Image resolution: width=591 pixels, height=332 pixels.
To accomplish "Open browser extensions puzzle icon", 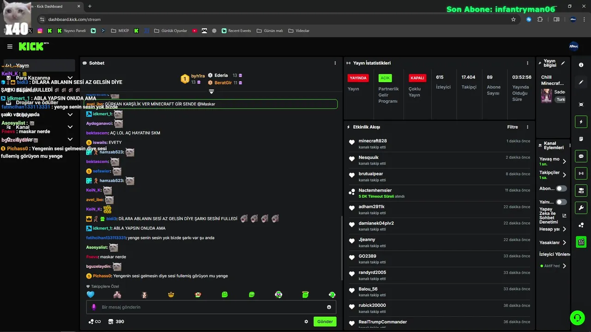I will click(x=540, y=19).
